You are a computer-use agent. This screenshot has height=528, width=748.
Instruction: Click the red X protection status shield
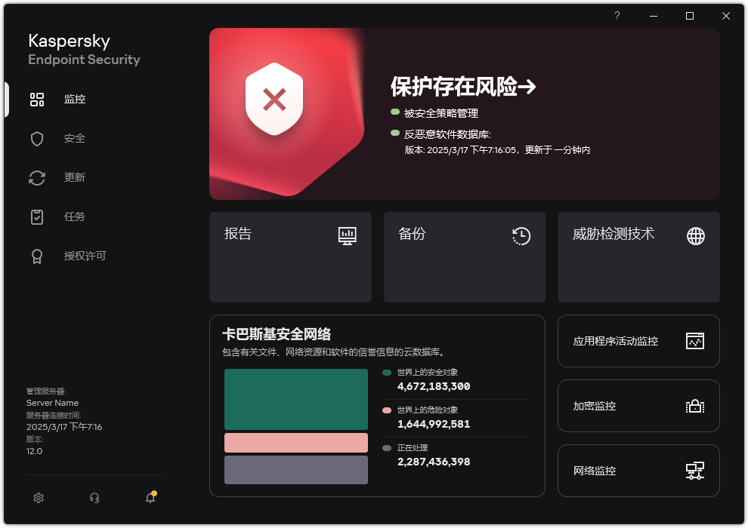click(274, 98)
